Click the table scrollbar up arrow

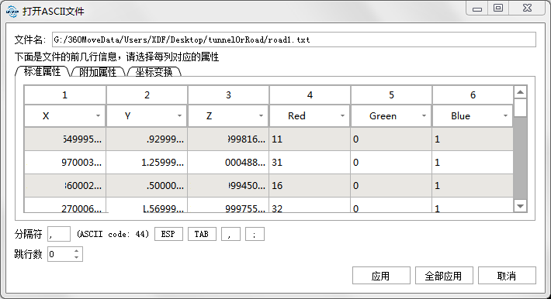click(521, 93)
